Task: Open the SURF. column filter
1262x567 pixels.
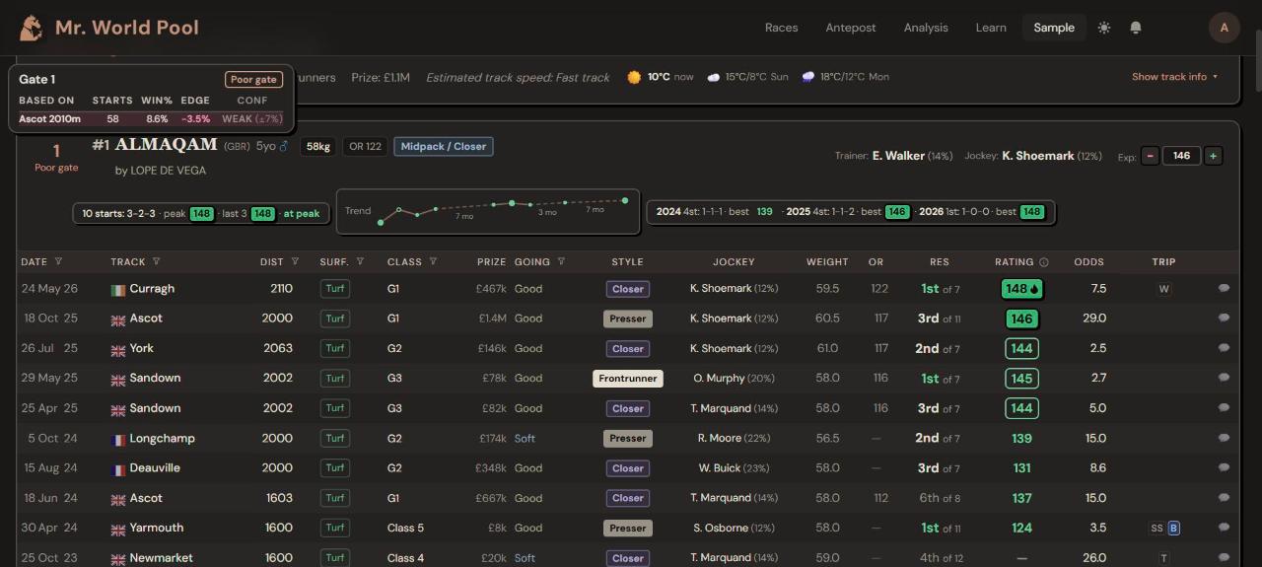Action: pyautogui.click(x=360, y=262)
